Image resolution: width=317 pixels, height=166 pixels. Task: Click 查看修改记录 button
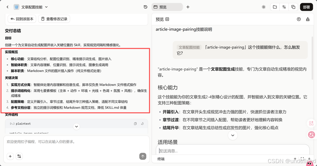pos(54,19)
